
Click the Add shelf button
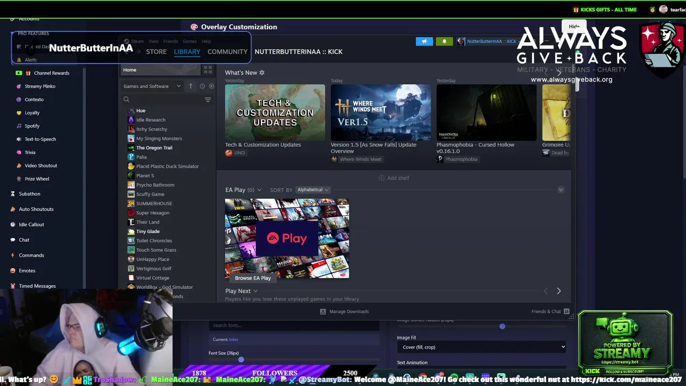click(x=394, y=178)
